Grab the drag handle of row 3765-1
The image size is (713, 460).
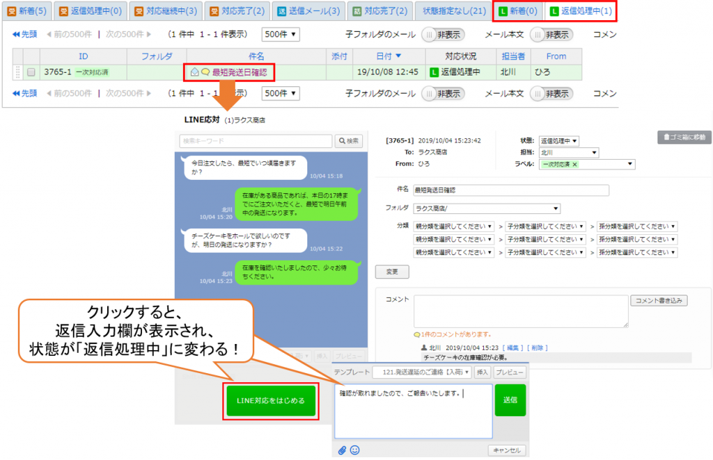[17, 72]
